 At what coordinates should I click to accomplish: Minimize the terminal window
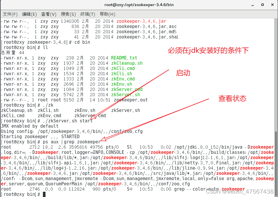pos(253,5)
